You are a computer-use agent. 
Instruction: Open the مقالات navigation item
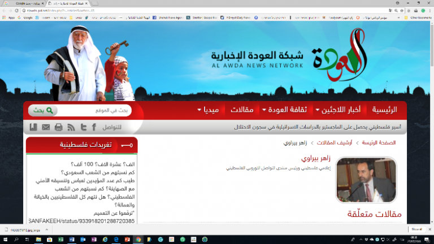coord(242,110)
